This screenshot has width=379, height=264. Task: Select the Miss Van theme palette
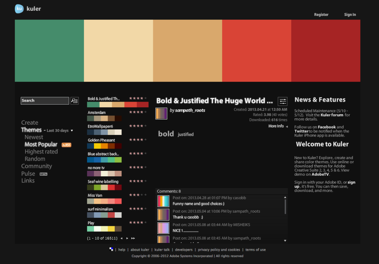104,201
